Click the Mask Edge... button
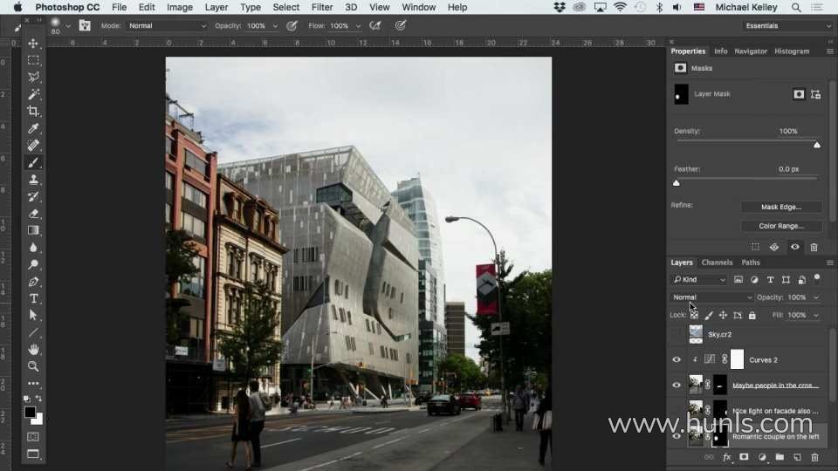 780,208
